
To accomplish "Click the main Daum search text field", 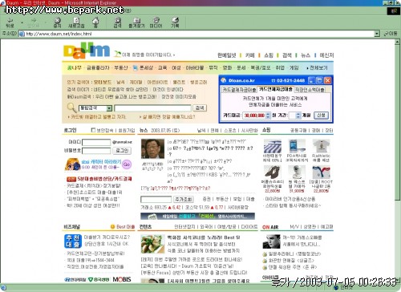I will coord(152,108).
